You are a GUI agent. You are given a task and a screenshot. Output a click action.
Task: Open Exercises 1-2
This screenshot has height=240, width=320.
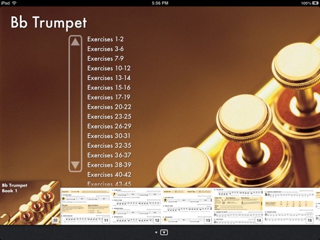(105, 39)
